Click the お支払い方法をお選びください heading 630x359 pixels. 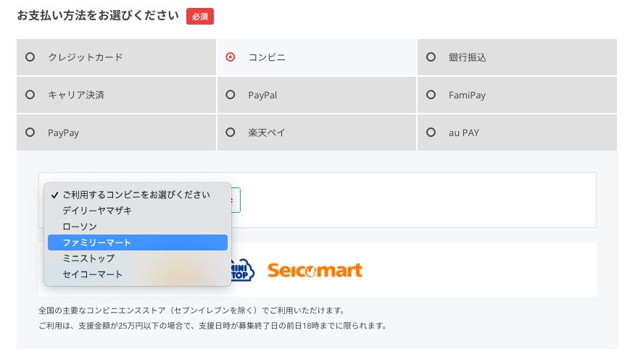(x=98, y=15)
